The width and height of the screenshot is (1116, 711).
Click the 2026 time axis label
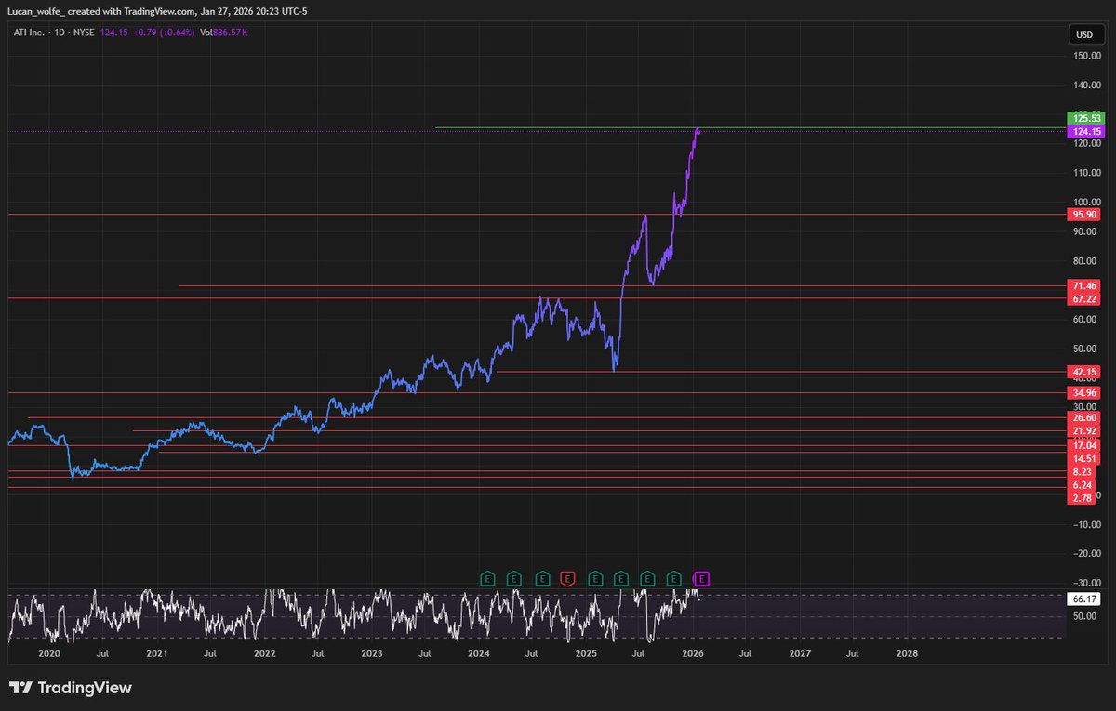[x=693, y=654]
